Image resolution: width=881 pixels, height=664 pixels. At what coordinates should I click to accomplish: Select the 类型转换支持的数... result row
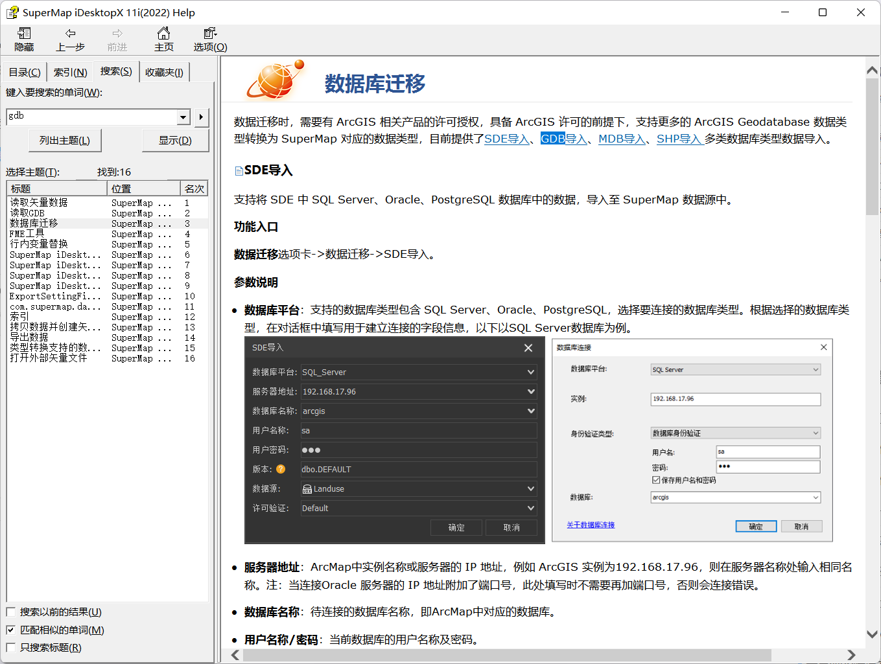click(x=108, y=348)
